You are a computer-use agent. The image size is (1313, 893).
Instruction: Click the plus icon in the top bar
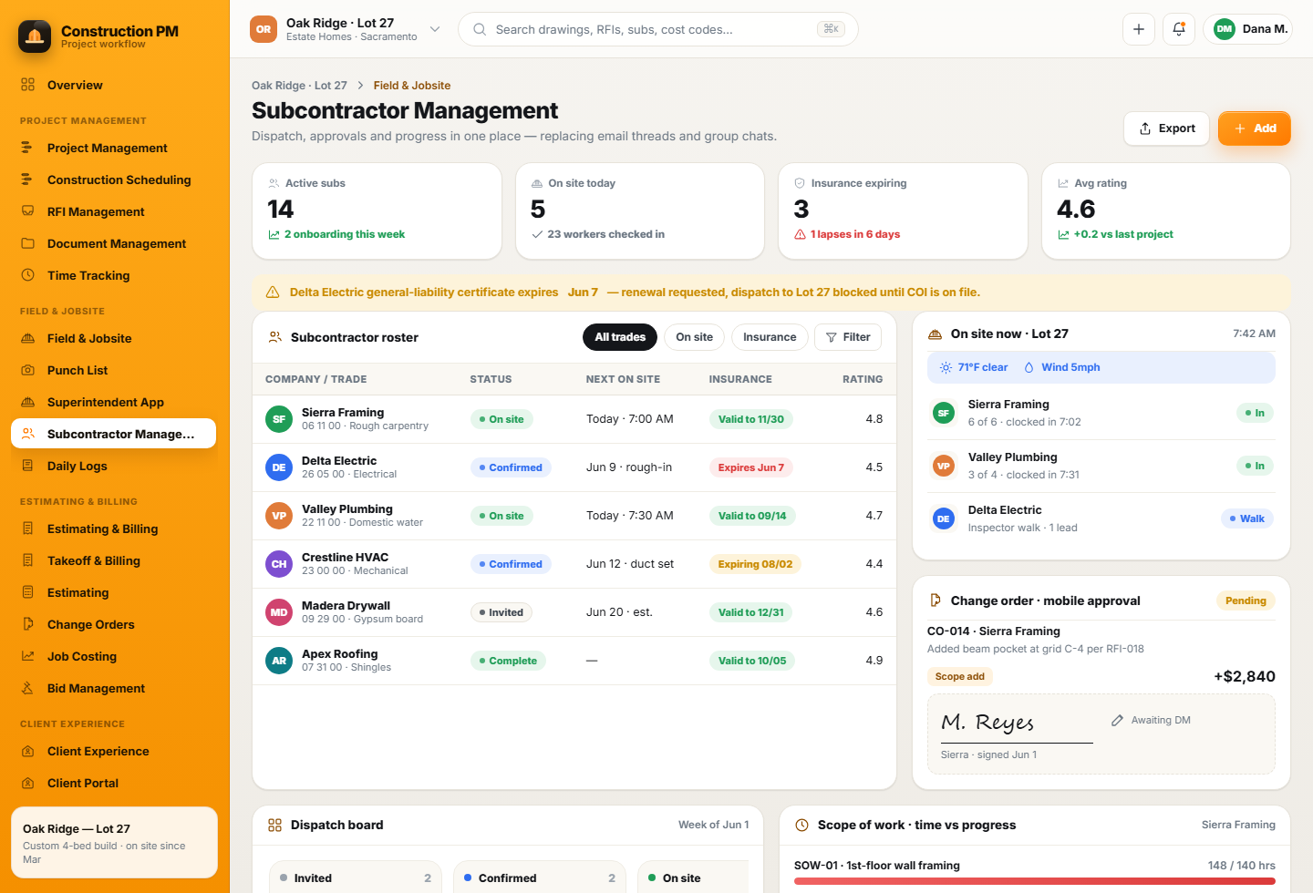1139,29
